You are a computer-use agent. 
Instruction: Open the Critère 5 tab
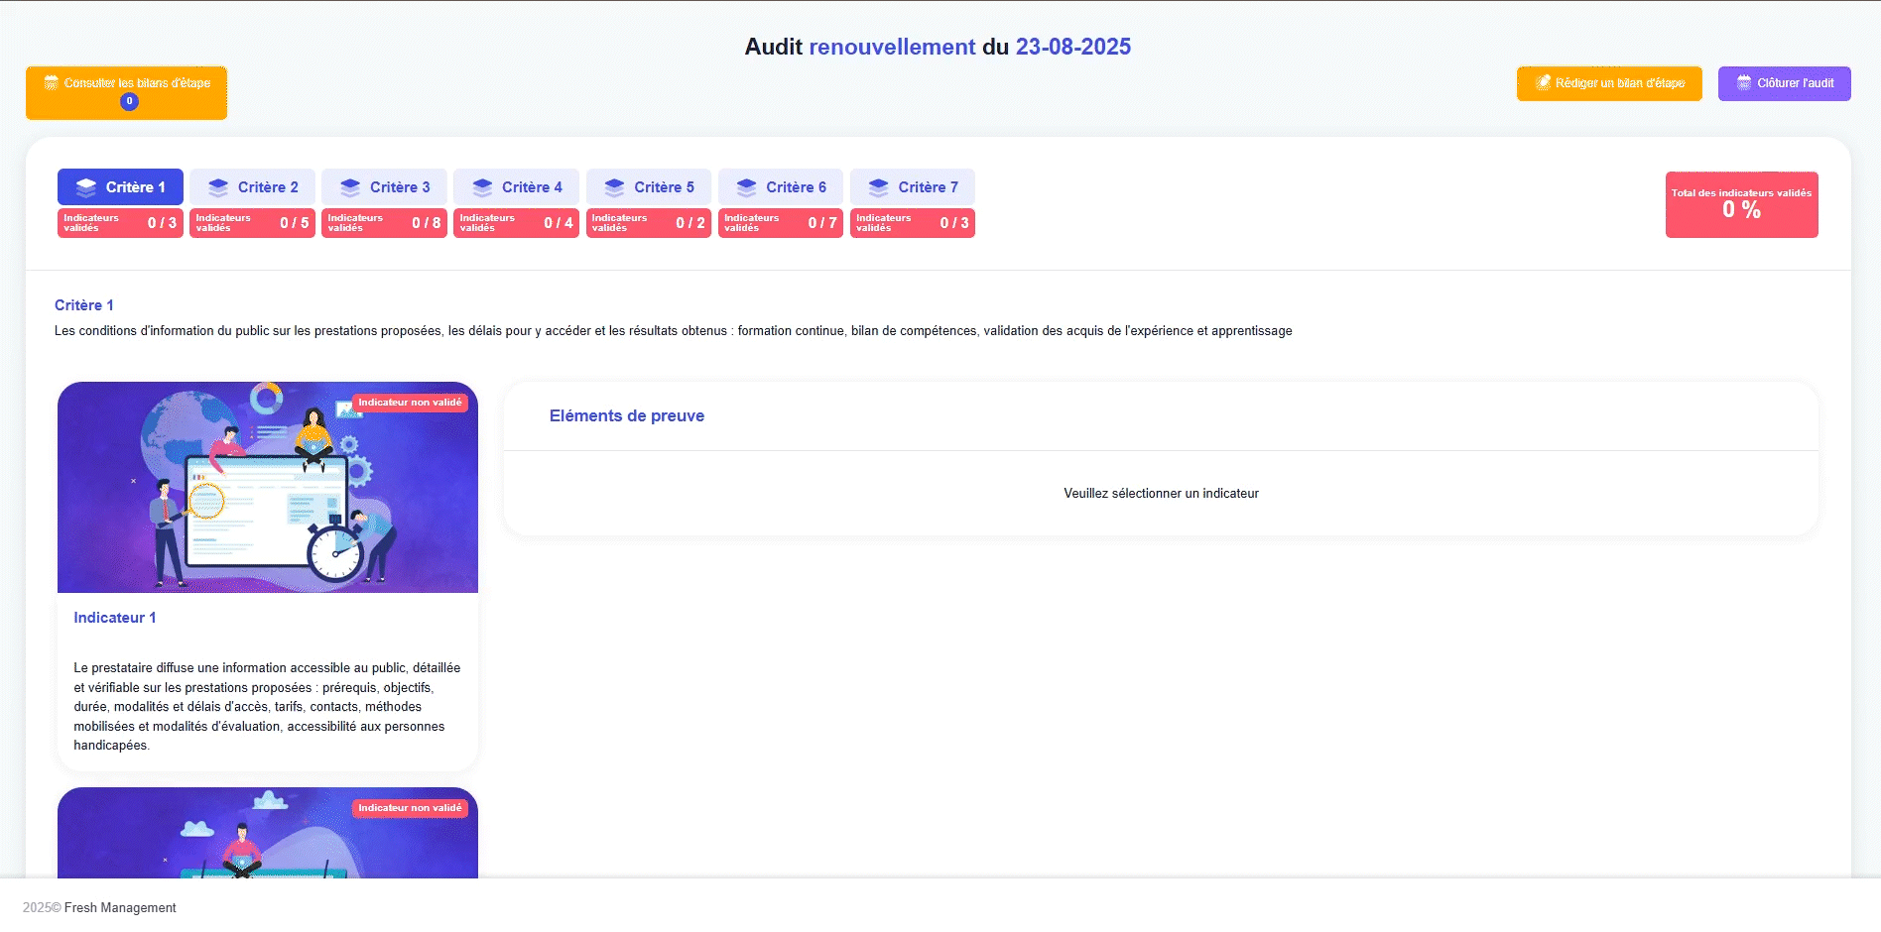tap(649, 187)
